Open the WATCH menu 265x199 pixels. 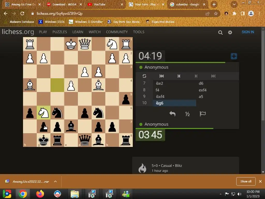[94, 32]
